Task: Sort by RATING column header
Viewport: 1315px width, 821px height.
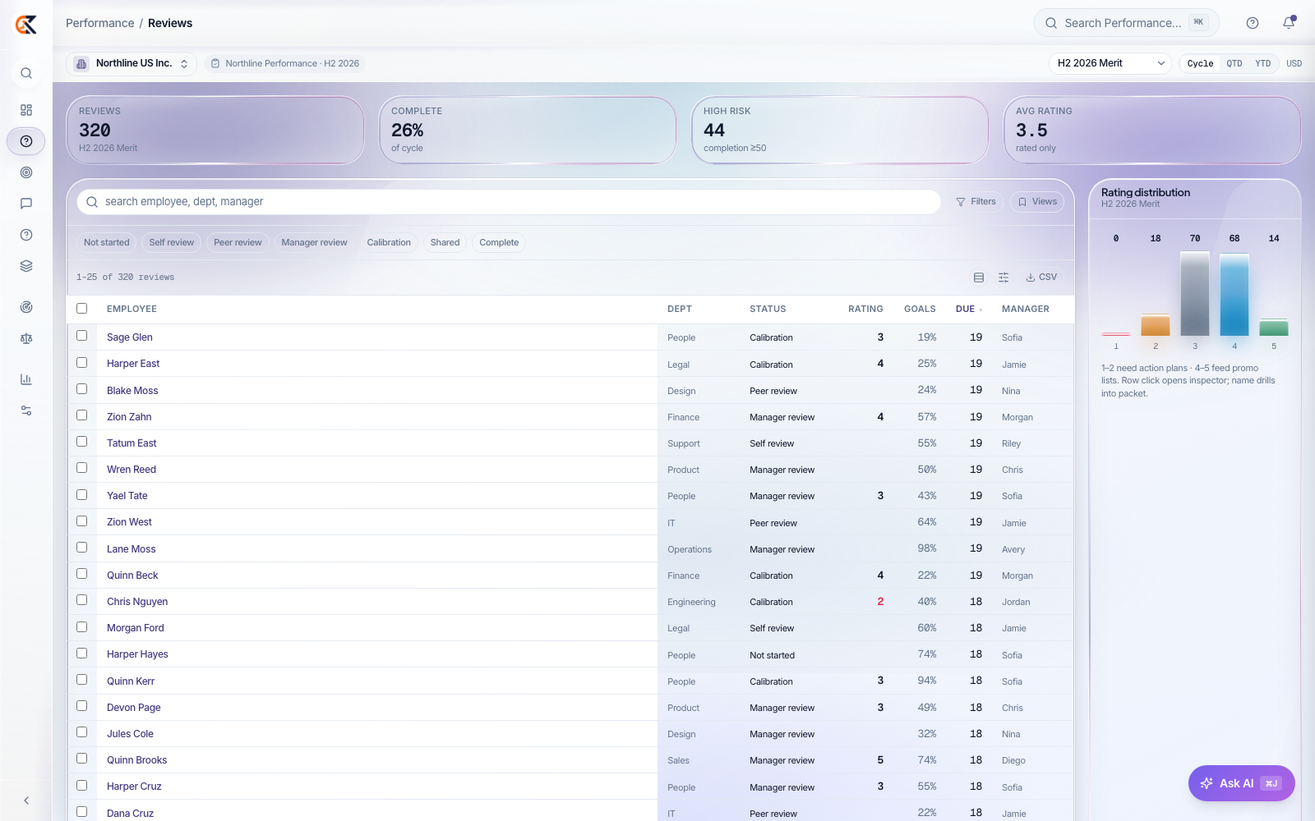Action: [865, 310]
